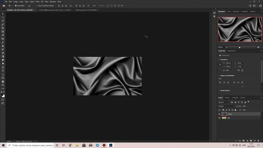263x148 pixels.
Task: Collapse the Align and Distribute section
Action: point(219,76)
